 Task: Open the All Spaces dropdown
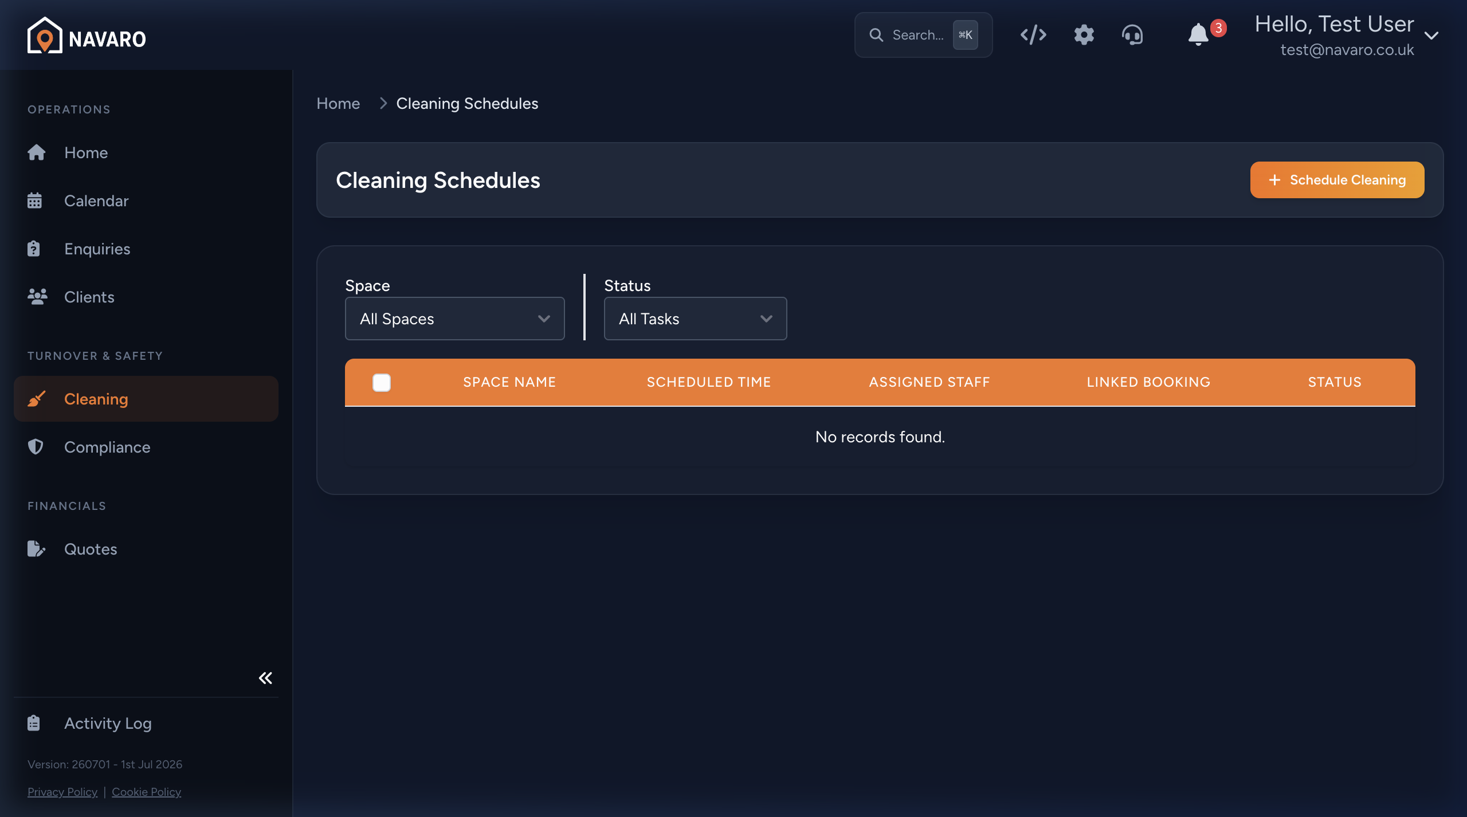pyautogui.click(x=454, y=319)
